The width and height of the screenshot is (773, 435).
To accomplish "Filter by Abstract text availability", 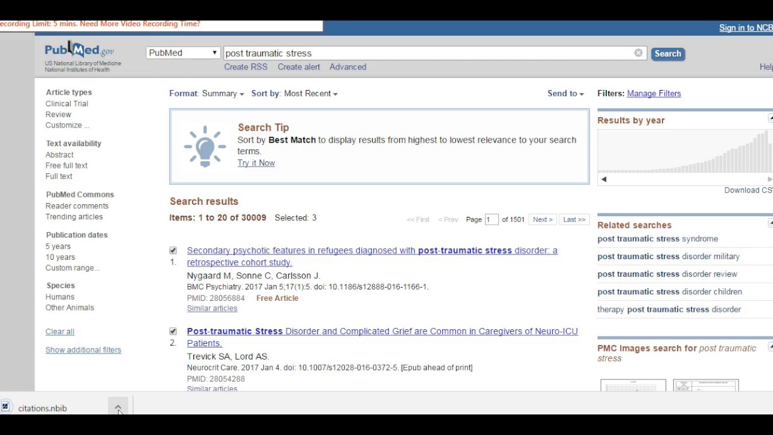I will [59, 155].
